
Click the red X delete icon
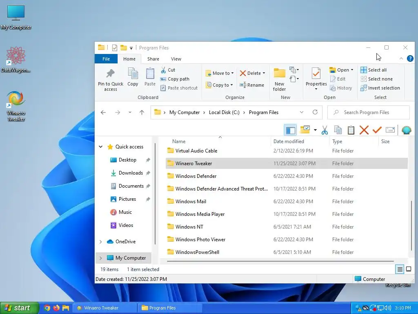[364, 130]
